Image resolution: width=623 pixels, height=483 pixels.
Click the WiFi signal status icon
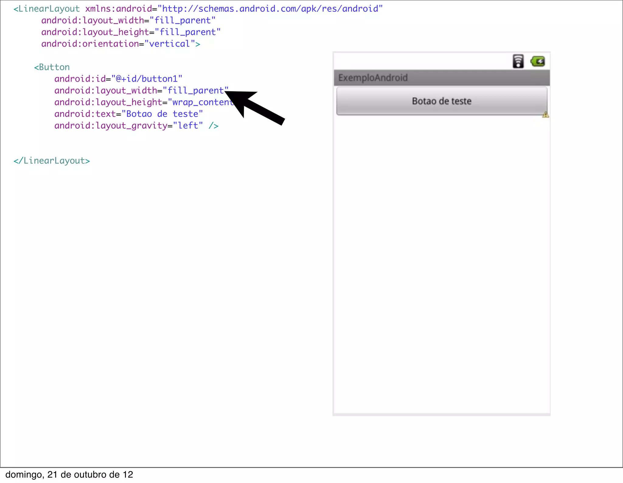pos(518,61)
